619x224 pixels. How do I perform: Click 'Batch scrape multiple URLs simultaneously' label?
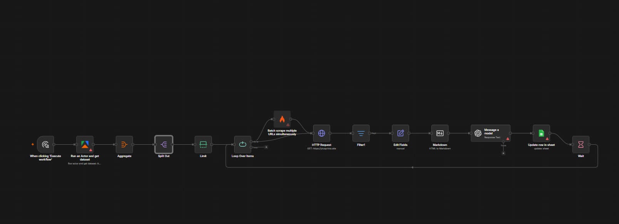pos(282,132)
